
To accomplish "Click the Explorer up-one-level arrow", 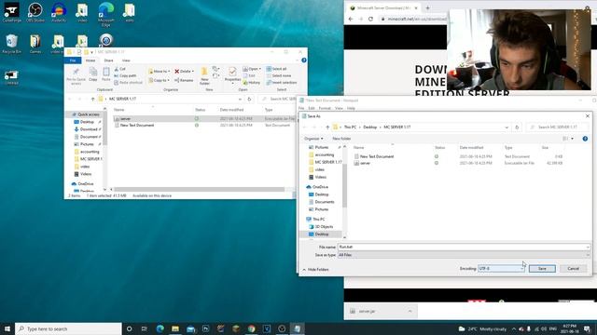I will (92, 99).
